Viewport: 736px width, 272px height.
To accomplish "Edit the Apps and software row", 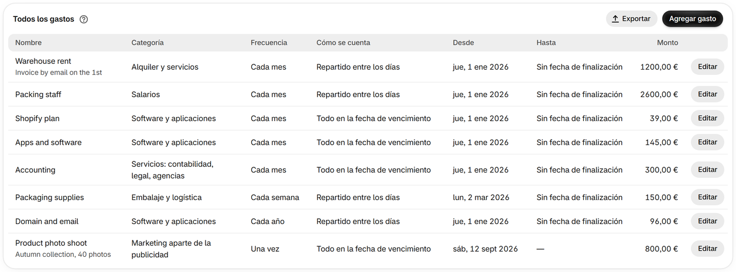I will 707,142.
